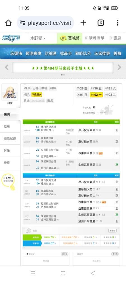Screen dimensions: 126x281
Task: Open the browser three-dot menu
Action: [x=117, y=23]
